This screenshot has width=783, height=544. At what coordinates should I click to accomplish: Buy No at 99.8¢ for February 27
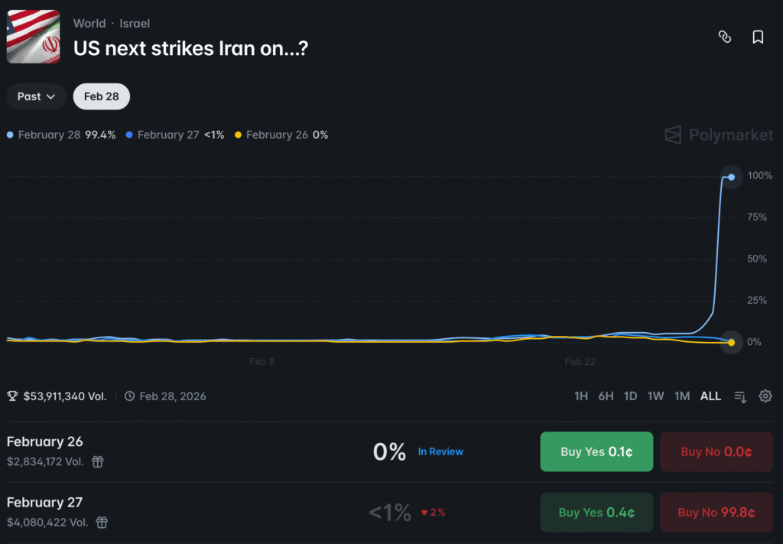[716, 512]
